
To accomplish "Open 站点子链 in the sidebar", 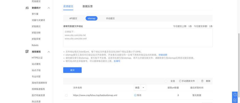I will (36, 70).
